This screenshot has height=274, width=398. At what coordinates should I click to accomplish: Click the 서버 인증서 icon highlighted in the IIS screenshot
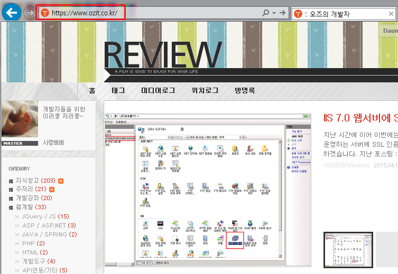(x=235, y=240)
